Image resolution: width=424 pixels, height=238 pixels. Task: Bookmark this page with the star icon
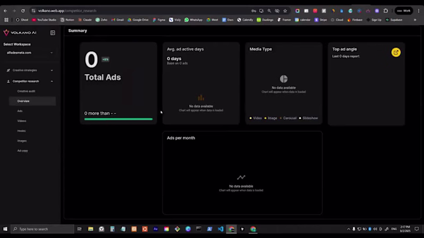(285, 11)
